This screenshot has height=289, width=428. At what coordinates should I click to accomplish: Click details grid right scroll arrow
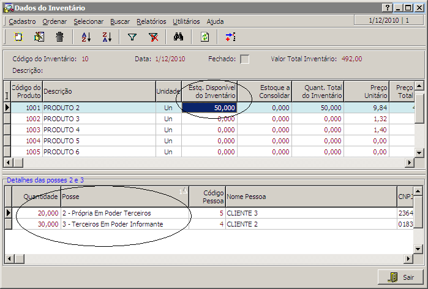[408, 258]
